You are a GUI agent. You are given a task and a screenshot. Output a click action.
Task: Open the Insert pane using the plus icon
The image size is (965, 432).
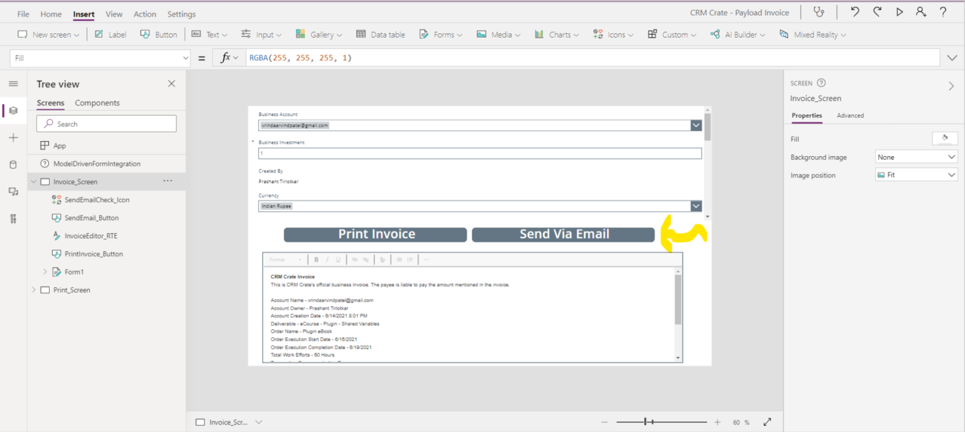pos(14,137)
